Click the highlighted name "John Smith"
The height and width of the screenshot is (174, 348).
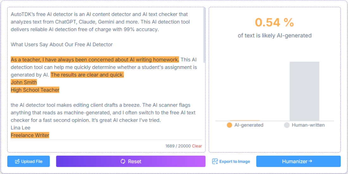point(24,82)
